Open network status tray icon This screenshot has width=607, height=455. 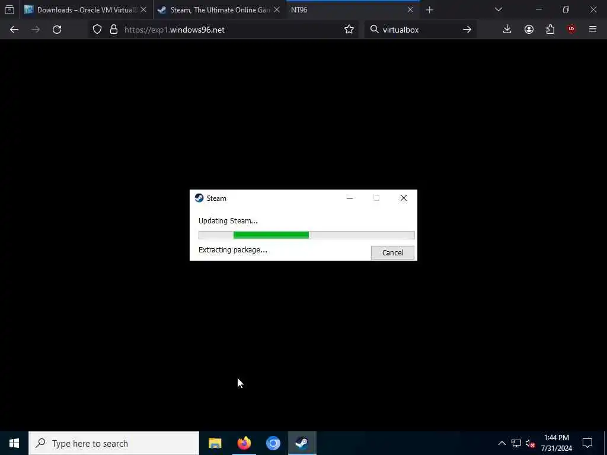coord(516,443)
